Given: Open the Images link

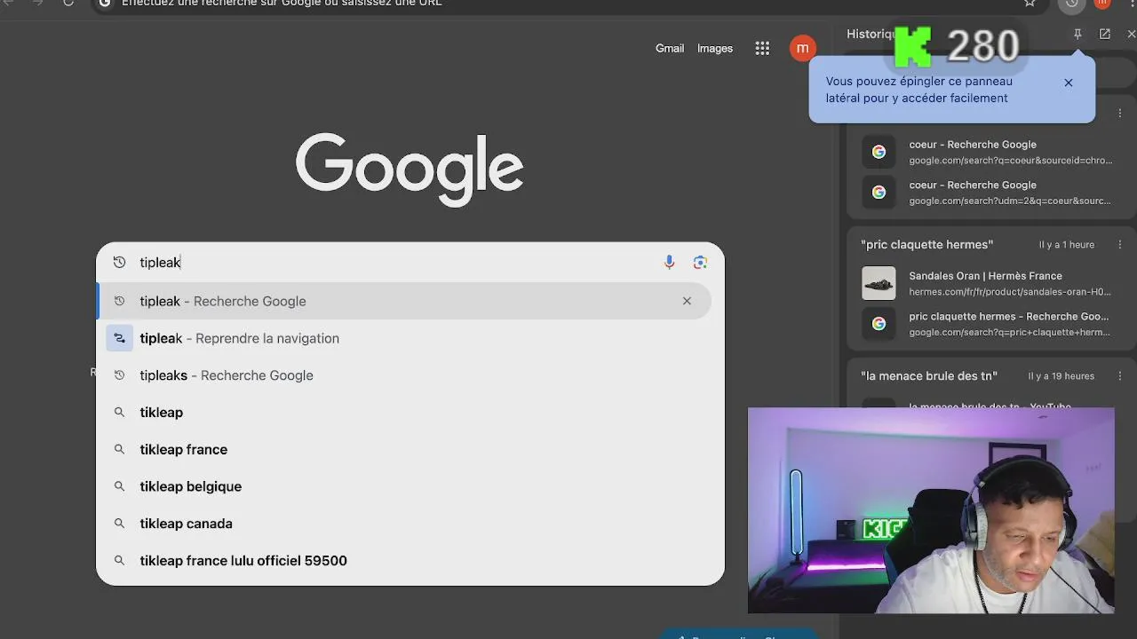Looking at the screenshot, I should [x=715, y=48].
